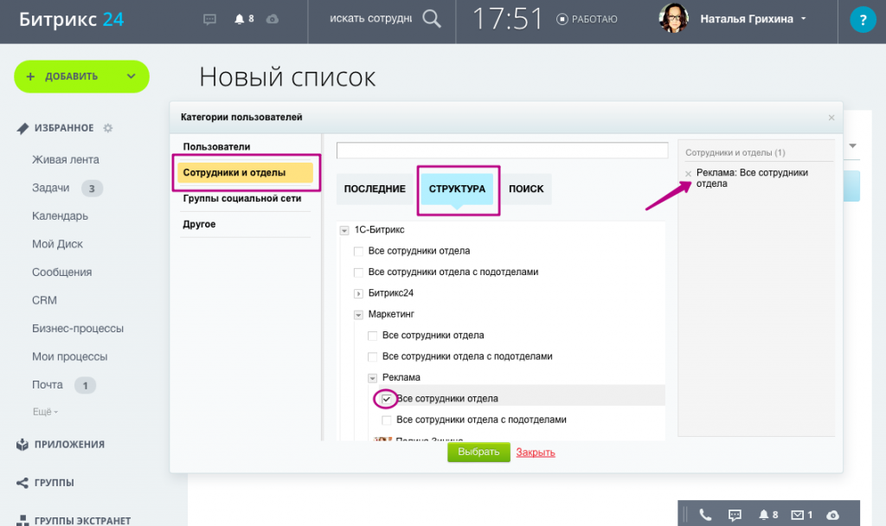
Task: Switch to the Структура tab
Action: 457,189
